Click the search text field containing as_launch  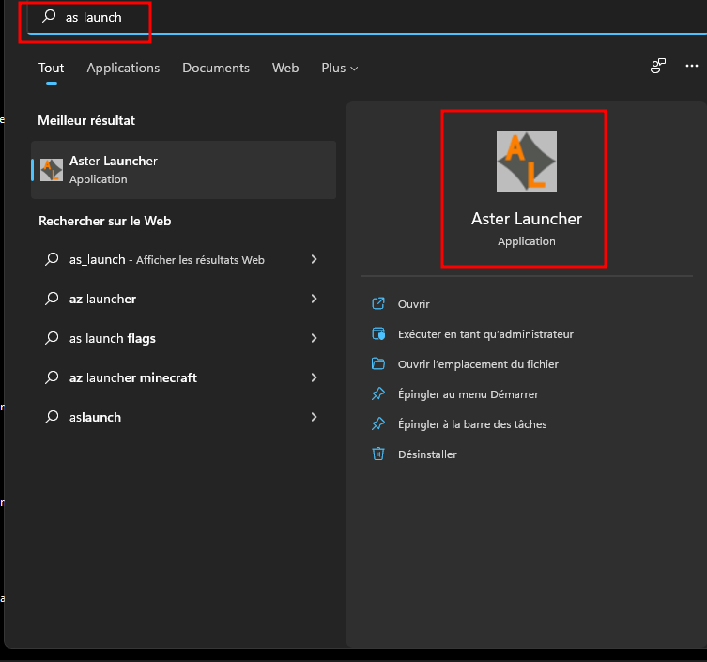[282, 17]
